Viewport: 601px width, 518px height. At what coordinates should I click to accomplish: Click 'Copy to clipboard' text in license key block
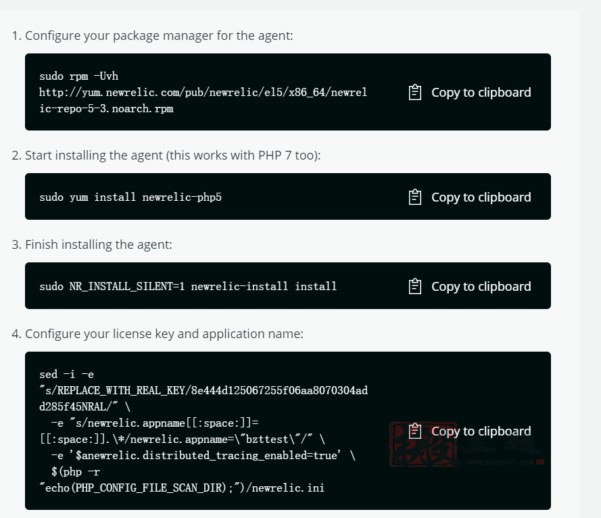[481, 431]
